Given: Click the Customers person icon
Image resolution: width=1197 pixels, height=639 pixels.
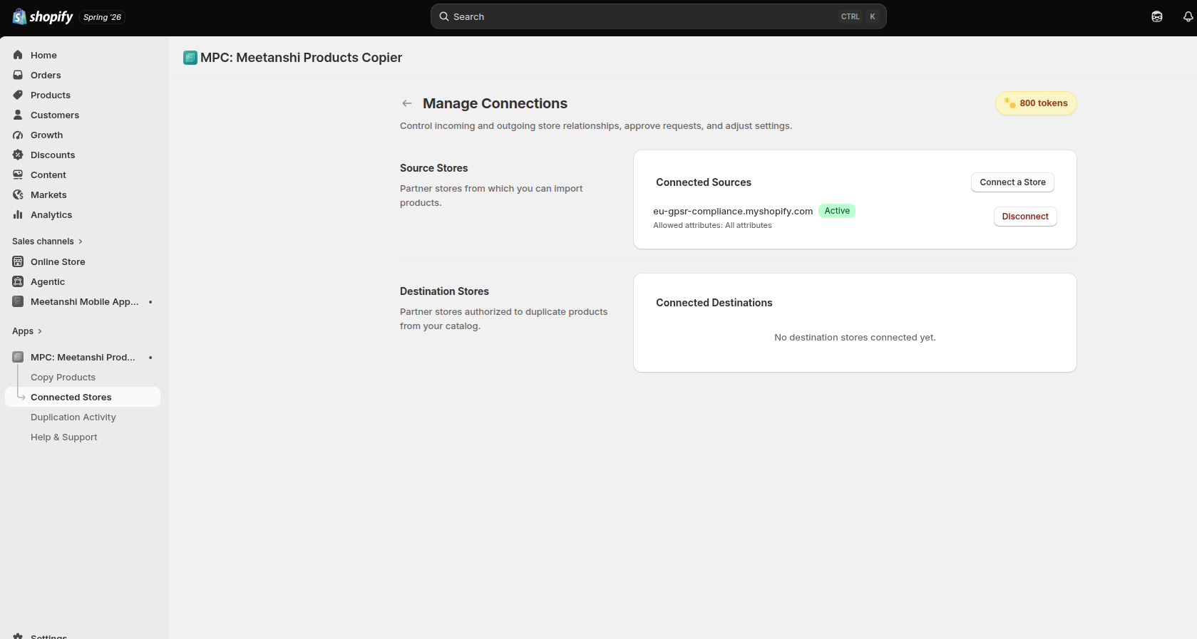Looking at the screenshot, I should click(18, 115).
